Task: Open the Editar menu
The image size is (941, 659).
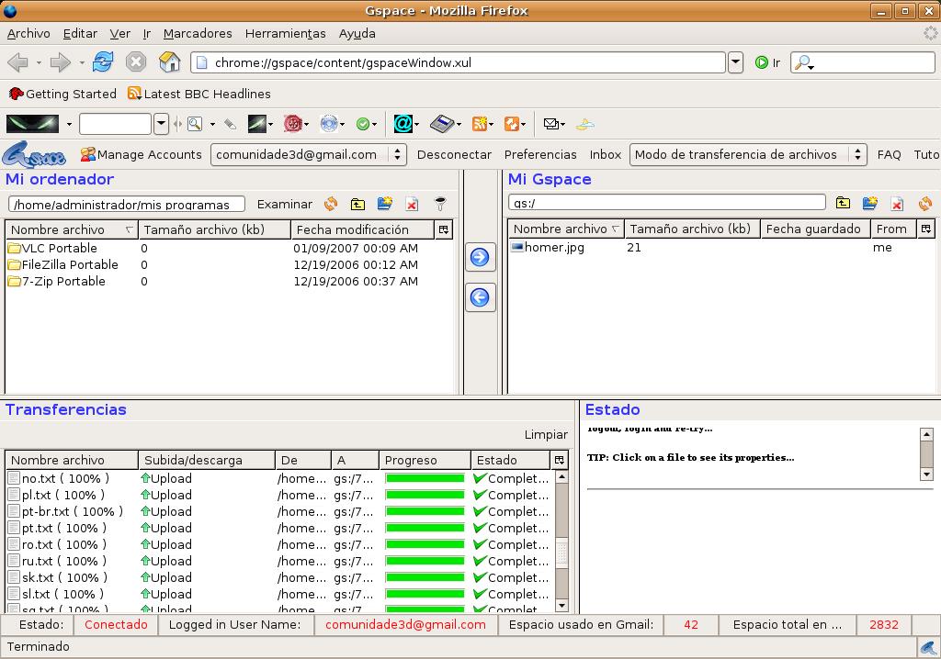Action: 80,34
